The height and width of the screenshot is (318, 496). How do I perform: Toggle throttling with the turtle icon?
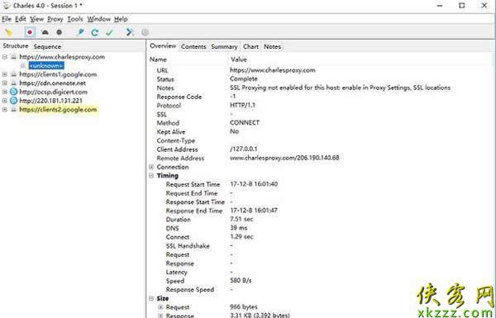pos(45,32)
